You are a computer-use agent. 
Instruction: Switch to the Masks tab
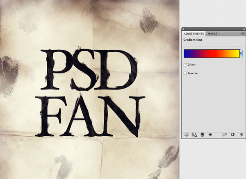[212, 34]
